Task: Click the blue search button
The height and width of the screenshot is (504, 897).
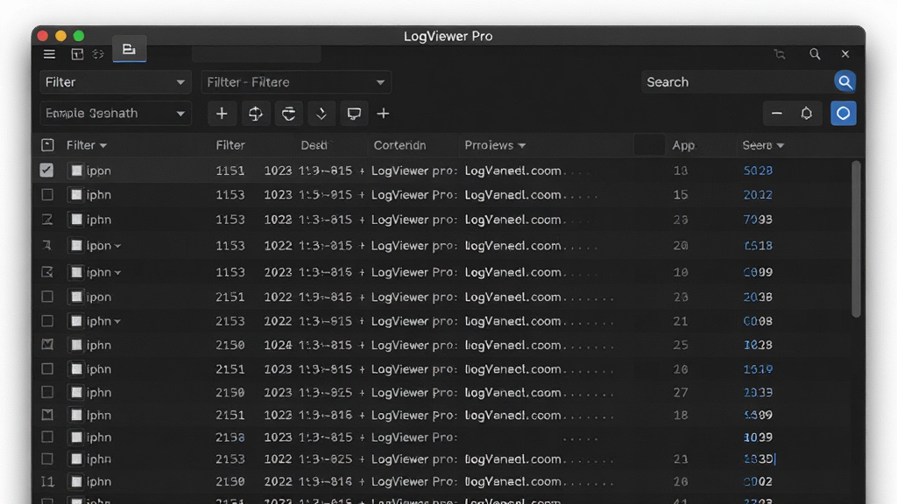Action: point(844,81)
